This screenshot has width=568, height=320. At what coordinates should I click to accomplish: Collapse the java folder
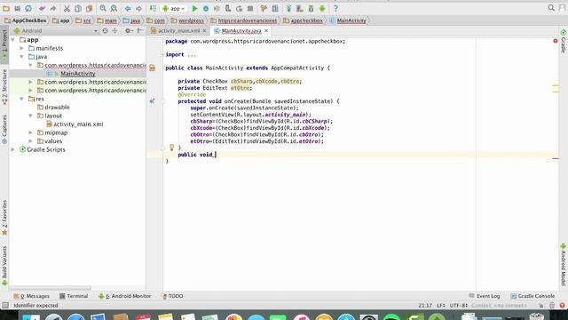[x=21, y=57]
